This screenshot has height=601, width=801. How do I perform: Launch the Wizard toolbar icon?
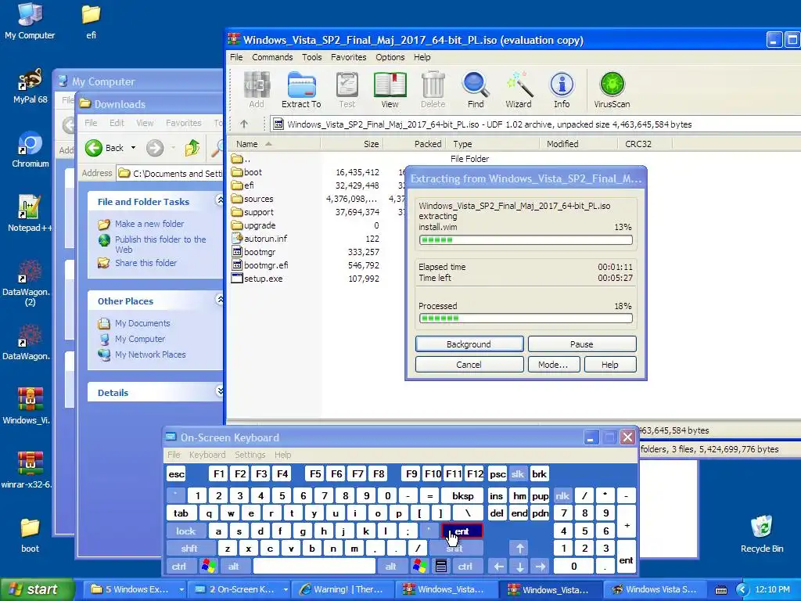pos(519,90)
